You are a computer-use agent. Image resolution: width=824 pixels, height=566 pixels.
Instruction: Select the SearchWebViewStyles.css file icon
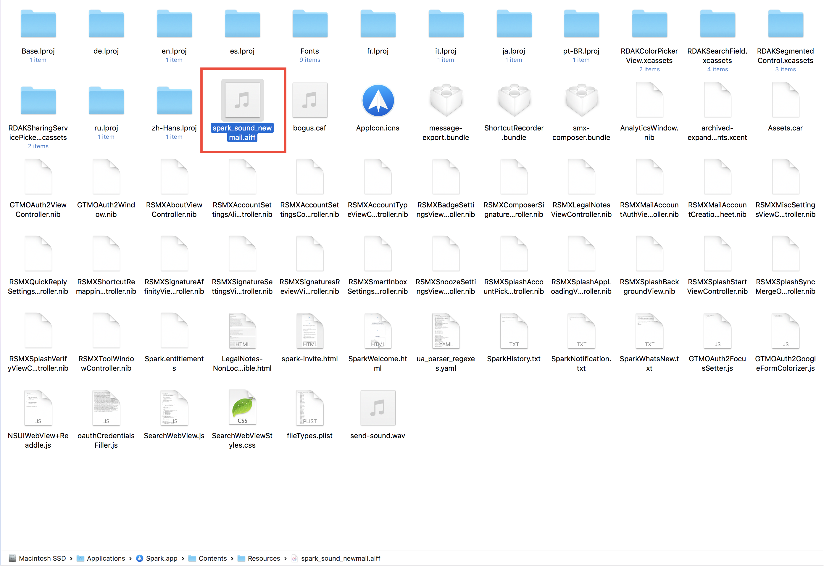[242, 408]
